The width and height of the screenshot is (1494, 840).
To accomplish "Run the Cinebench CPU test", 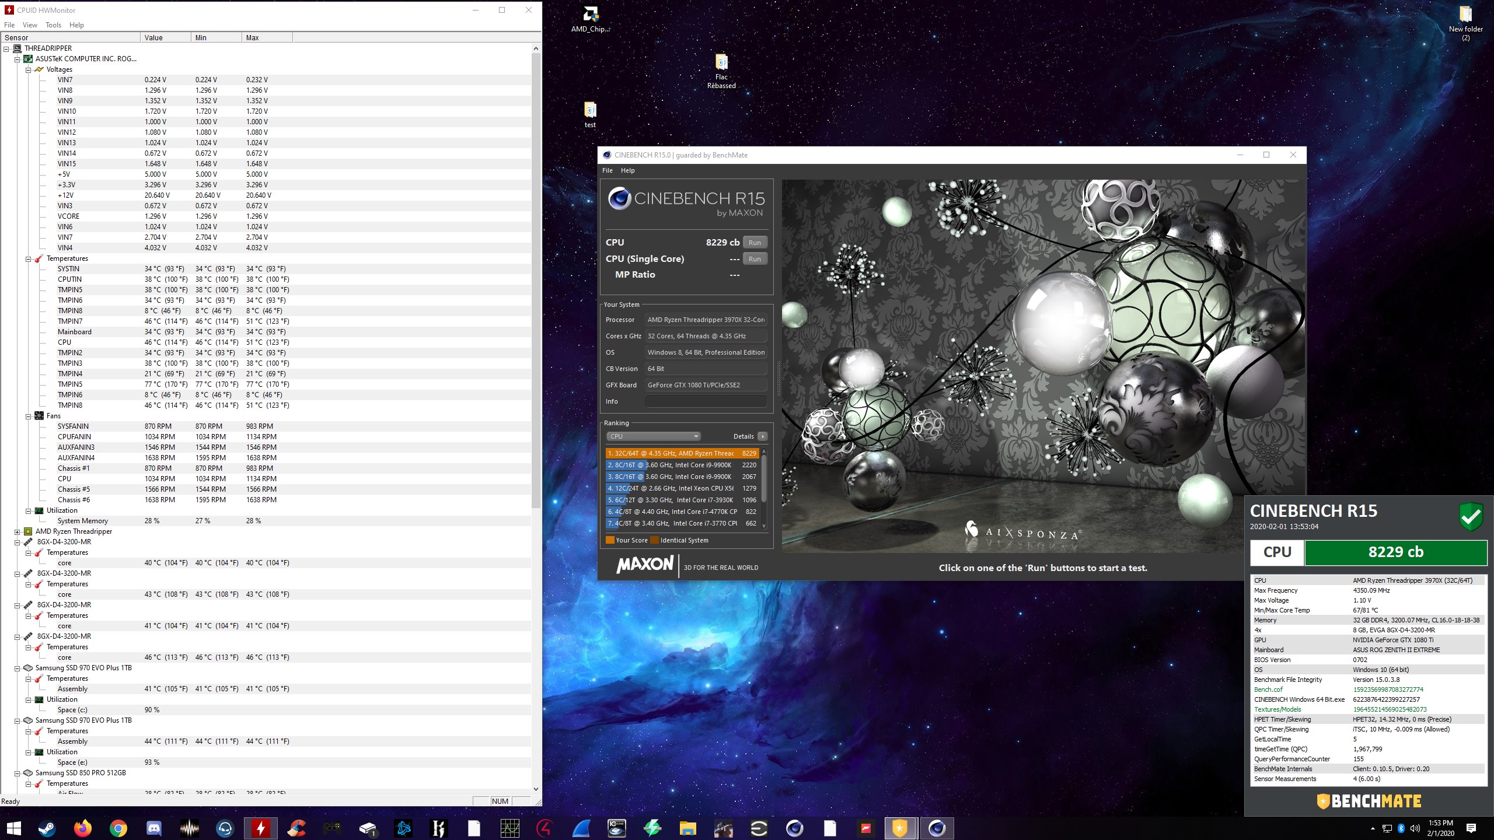I will tap(755, 243).
